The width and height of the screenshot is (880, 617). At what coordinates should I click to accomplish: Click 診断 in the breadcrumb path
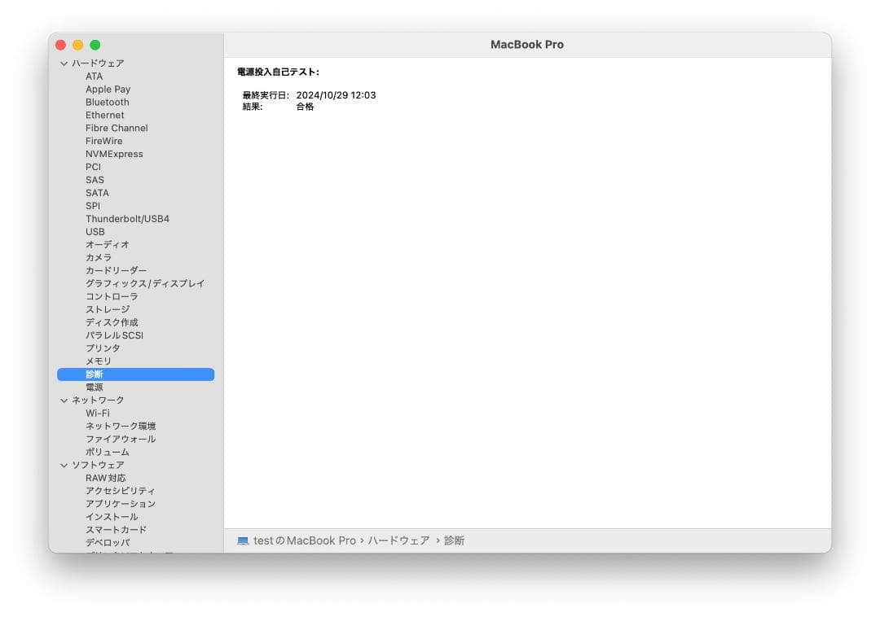[x=454, y=540]
